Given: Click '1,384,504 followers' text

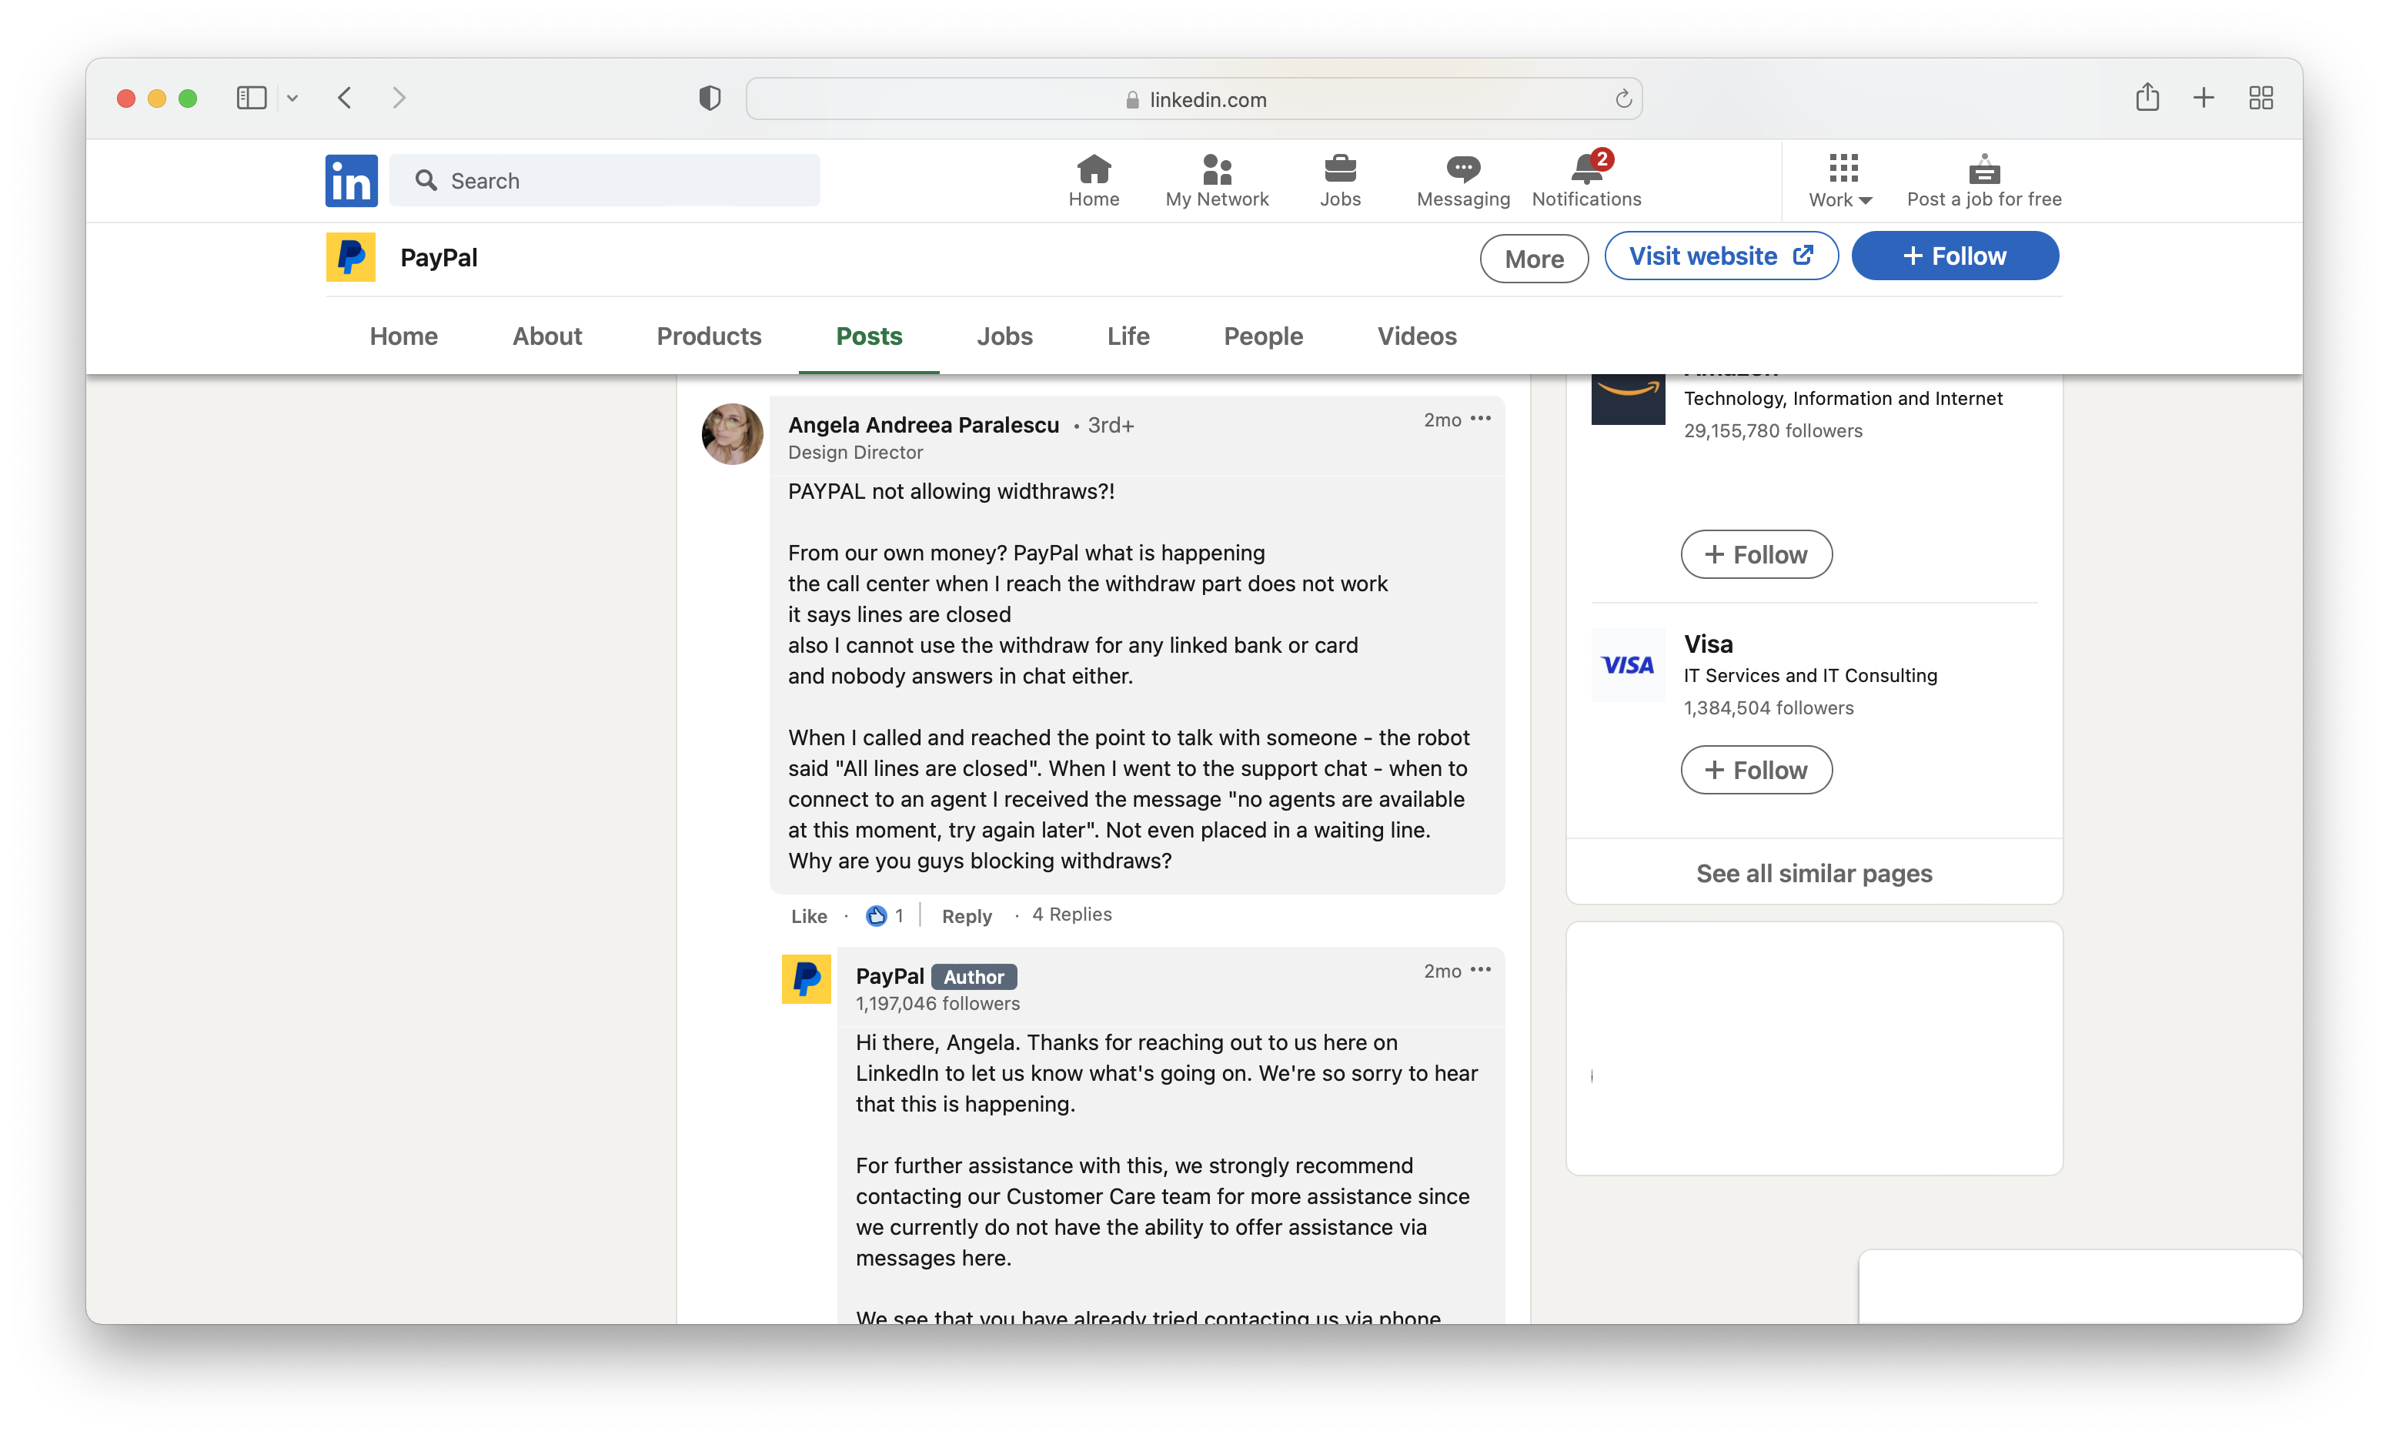Looking at the screenshot, I should coord(1768,707).
